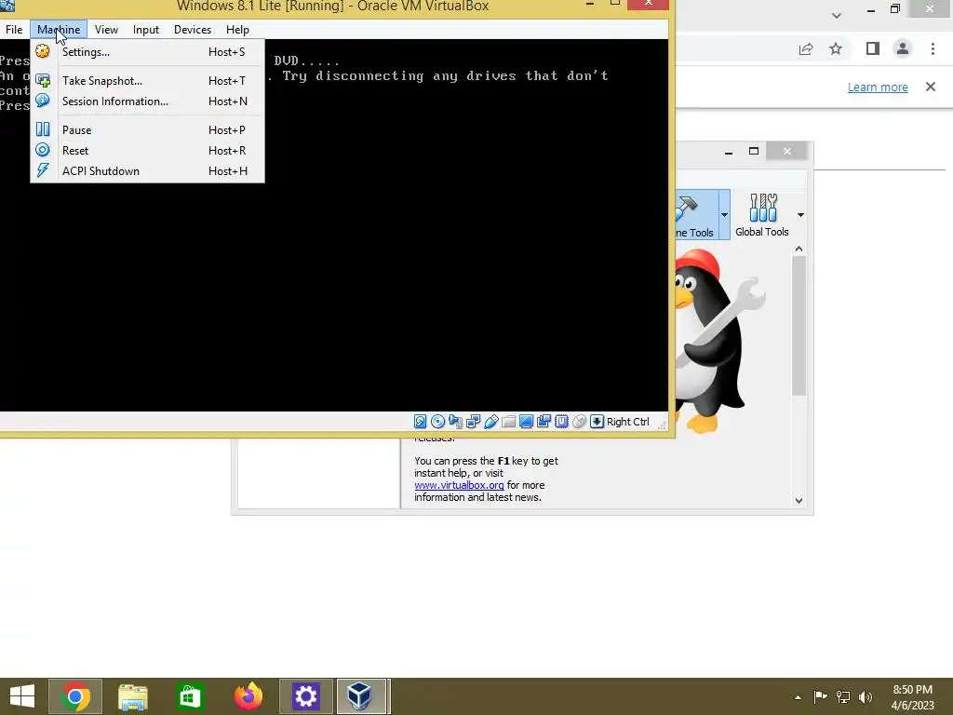The image size is (953, 715).
Task: Select Machine Tools in VirtualBox Manager
Action: [x=696, y=215]
